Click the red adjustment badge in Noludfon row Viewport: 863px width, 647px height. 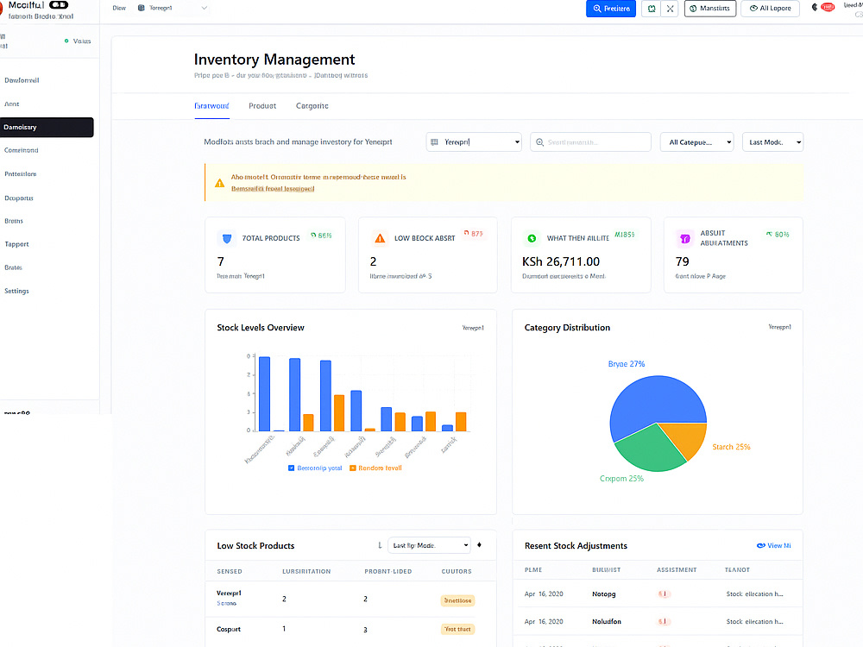(665, 622)
